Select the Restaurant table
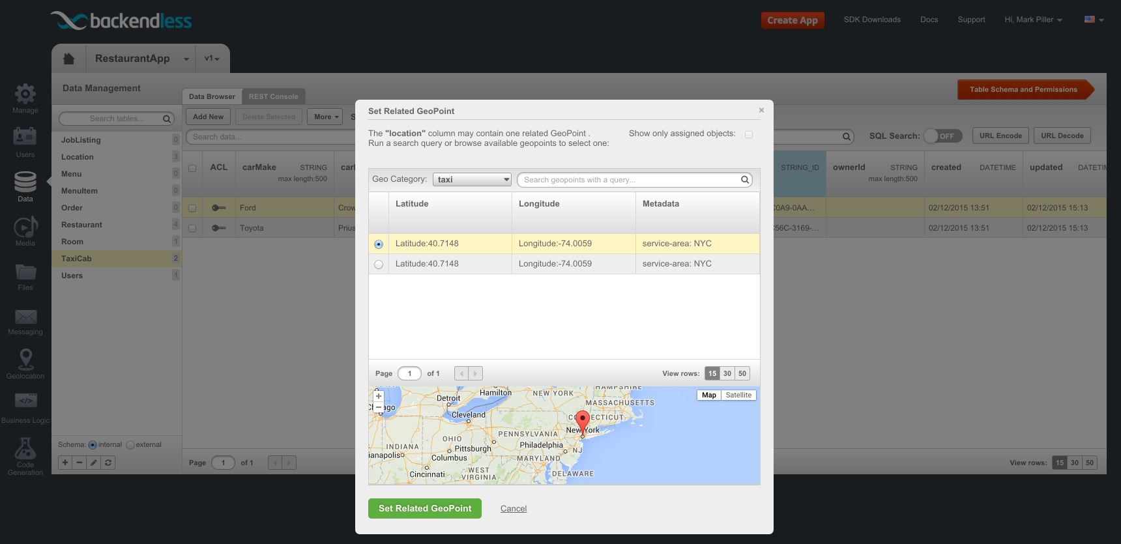 coord(116,225)
